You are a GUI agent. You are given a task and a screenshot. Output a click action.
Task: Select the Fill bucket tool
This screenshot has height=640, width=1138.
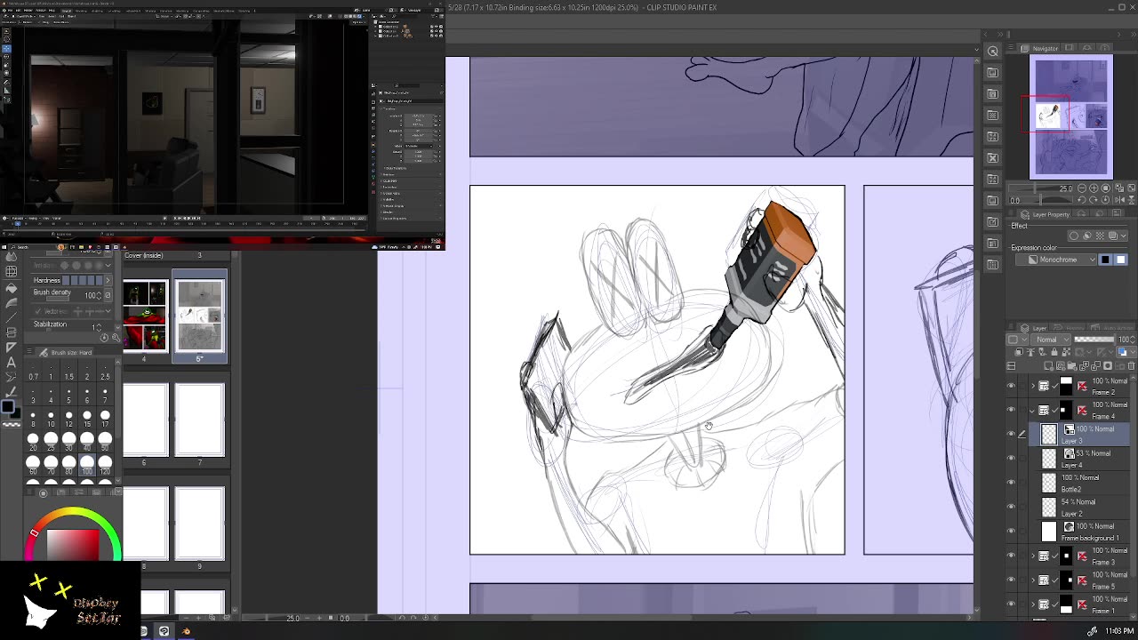[x=11, y=289]
